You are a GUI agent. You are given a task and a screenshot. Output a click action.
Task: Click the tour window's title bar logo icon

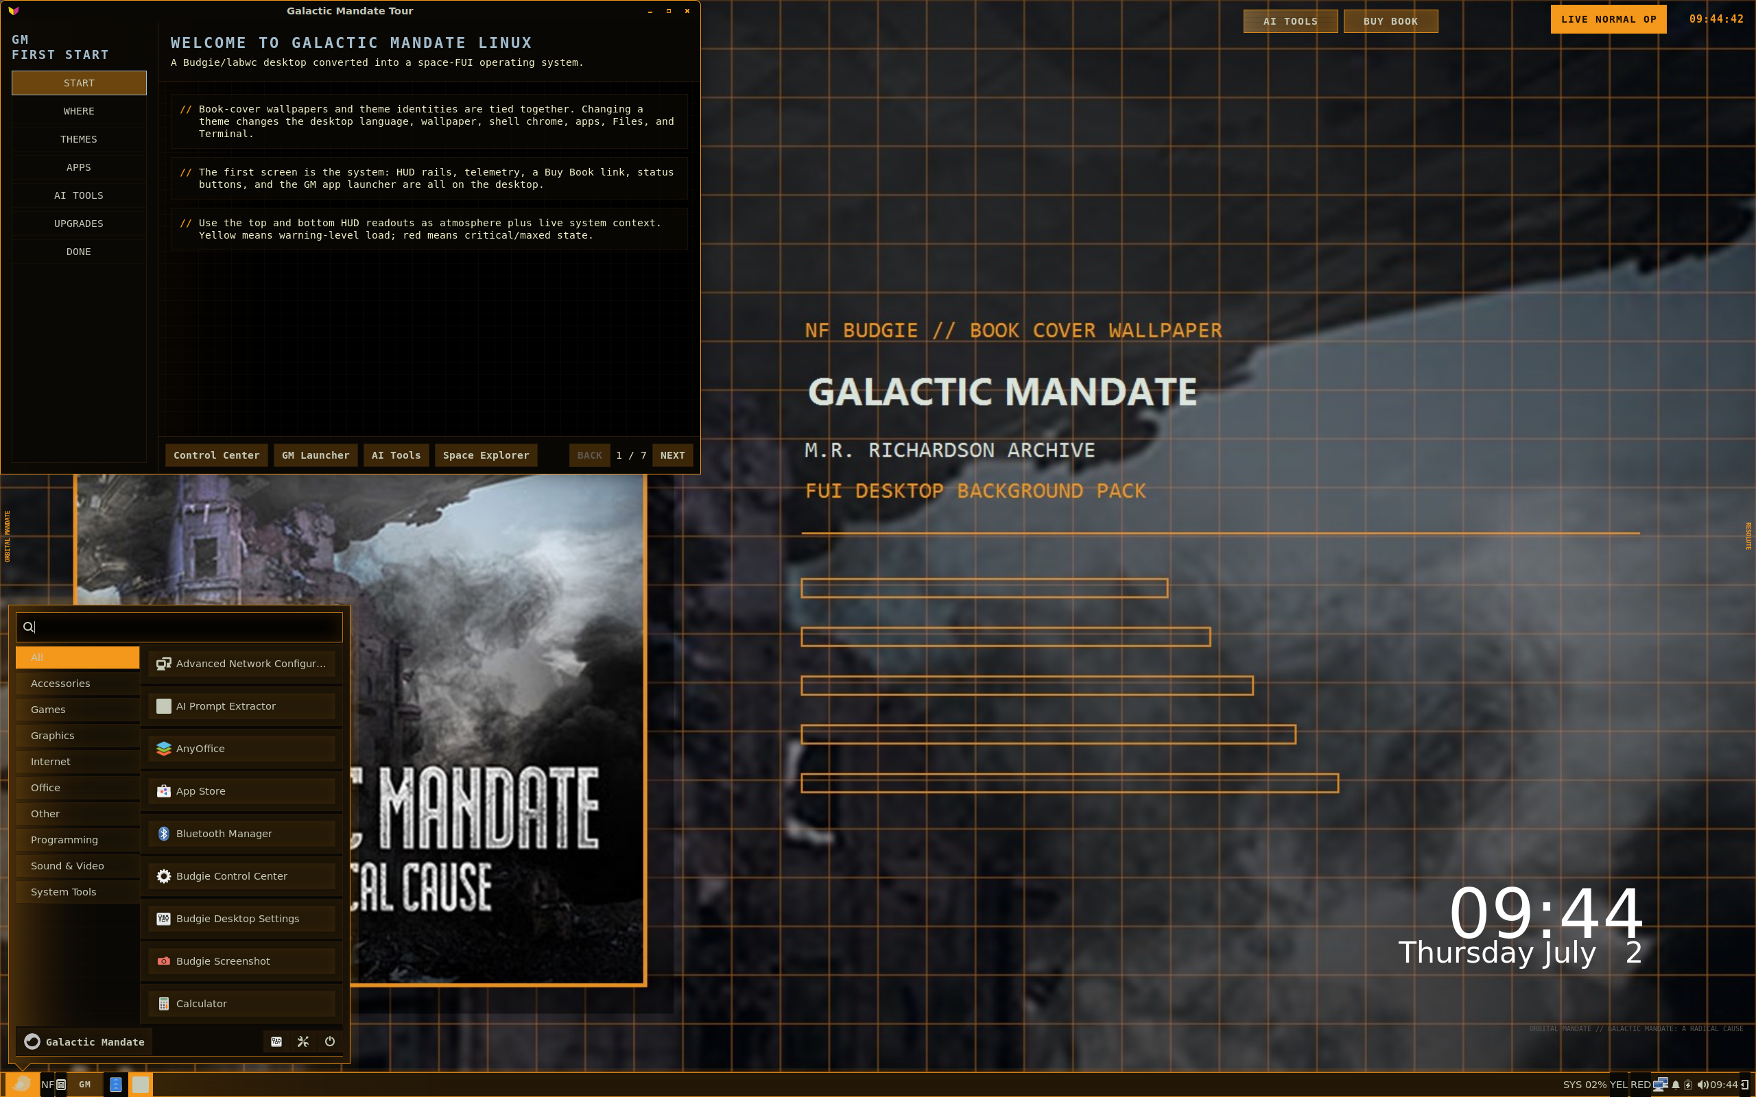coord(14,11)
